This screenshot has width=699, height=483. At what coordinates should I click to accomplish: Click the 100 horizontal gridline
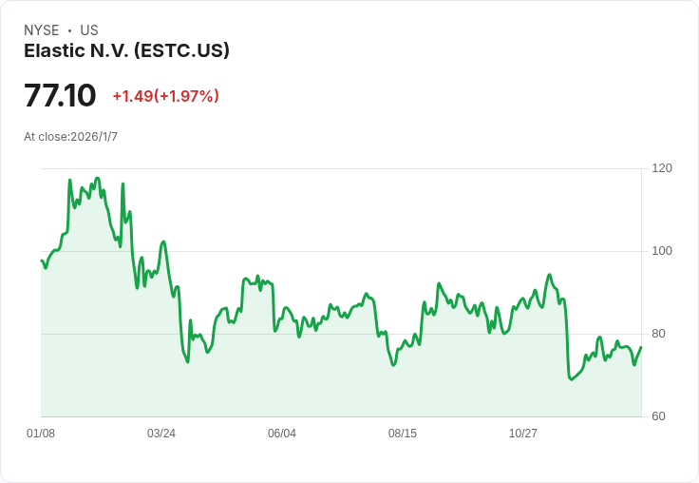tap(341, 251)
